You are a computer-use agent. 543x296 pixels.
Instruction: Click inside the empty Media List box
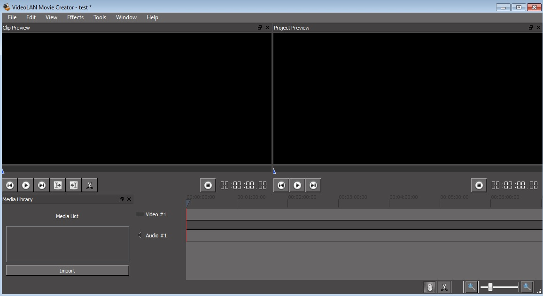tap(68, 244)
